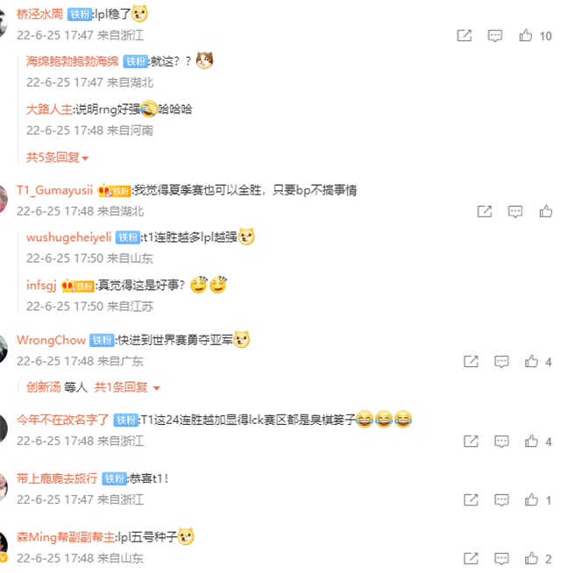Screen dimensions: 561x573
Task: Like the T1这24连胜 comment
Action: 531,441
